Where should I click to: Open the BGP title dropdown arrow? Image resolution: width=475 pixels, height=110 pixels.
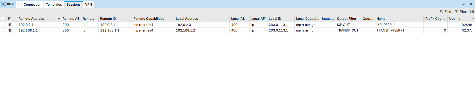point(19,5)
